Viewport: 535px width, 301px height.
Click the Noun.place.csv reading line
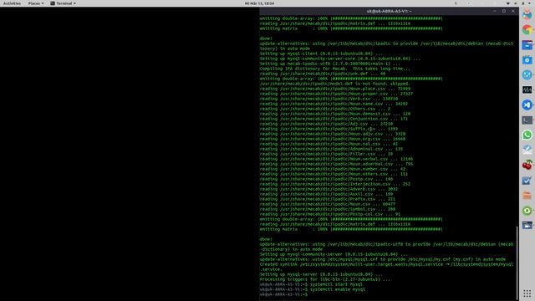334,89
